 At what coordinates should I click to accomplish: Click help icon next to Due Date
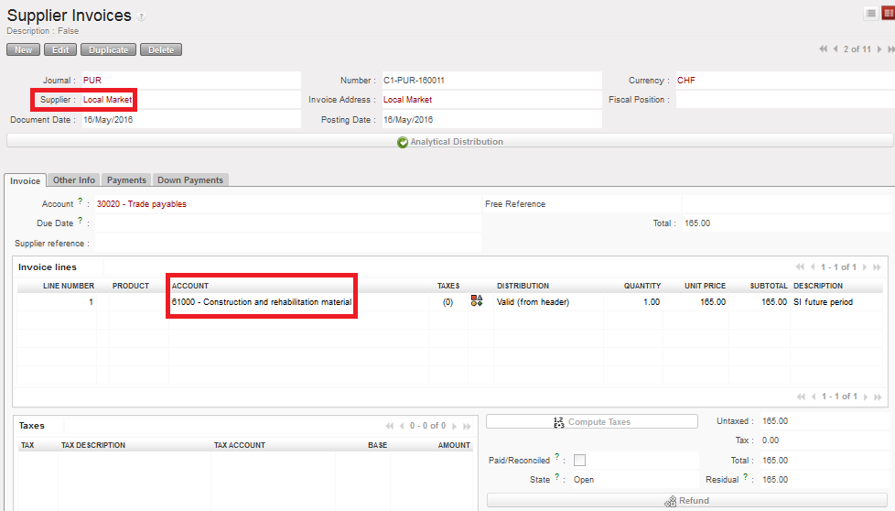coord(81,220)
